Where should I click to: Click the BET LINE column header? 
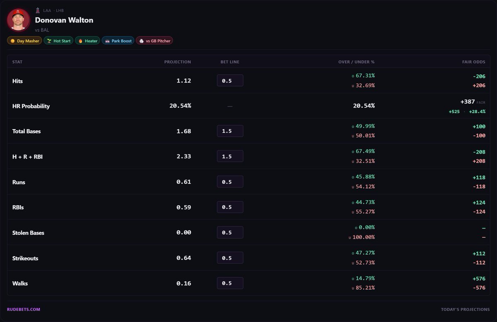pyautogui.click(x=230, y=62)
